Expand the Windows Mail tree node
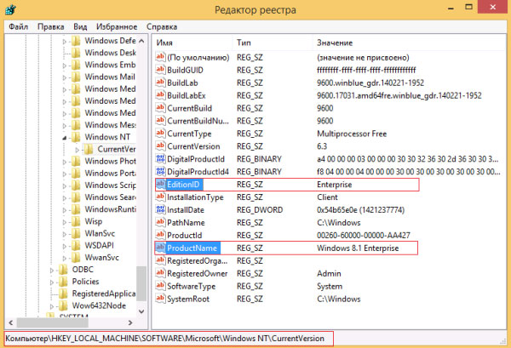Image resolution: width=511 pixels, height=348 pixels. 64,77
